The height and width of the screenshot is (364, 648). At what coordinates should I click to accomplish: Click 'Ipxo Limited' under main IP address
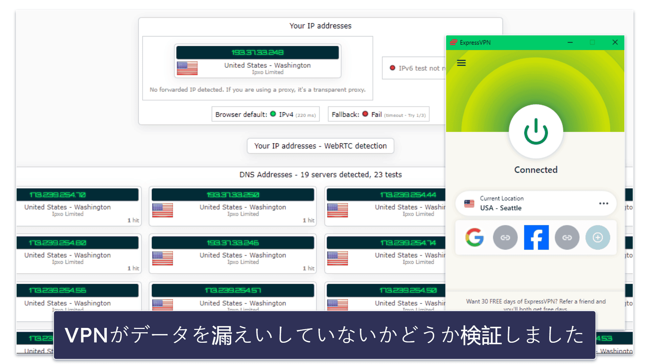pyautogui.click(x=268, y=72)
